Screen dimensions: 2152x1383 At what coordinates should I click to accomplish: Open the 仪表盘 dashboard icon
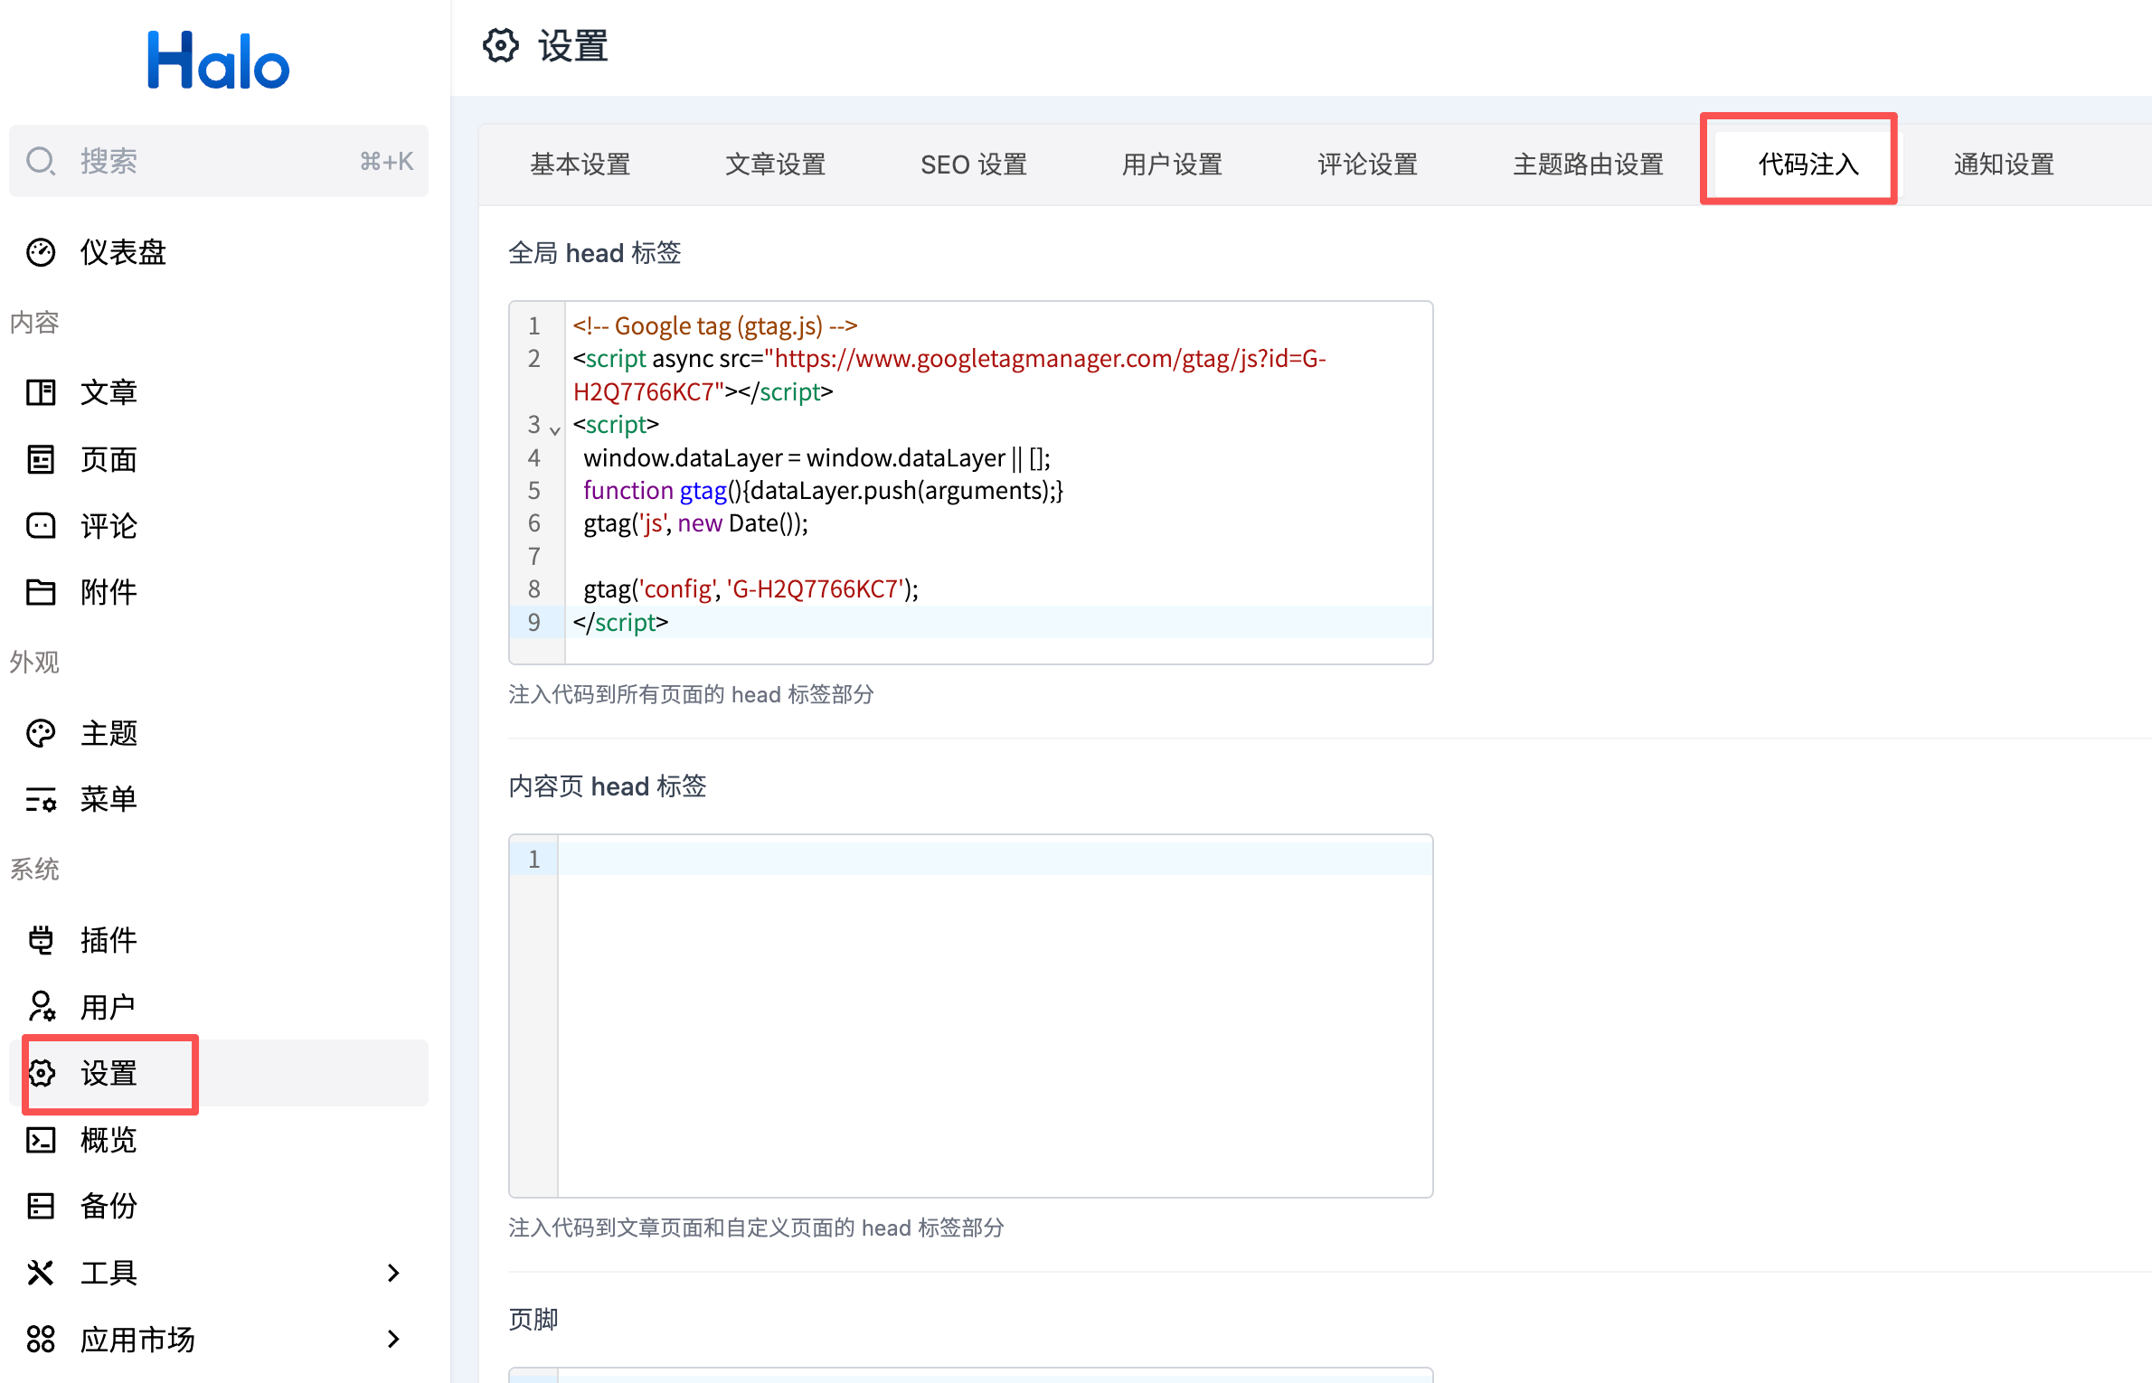41,252
